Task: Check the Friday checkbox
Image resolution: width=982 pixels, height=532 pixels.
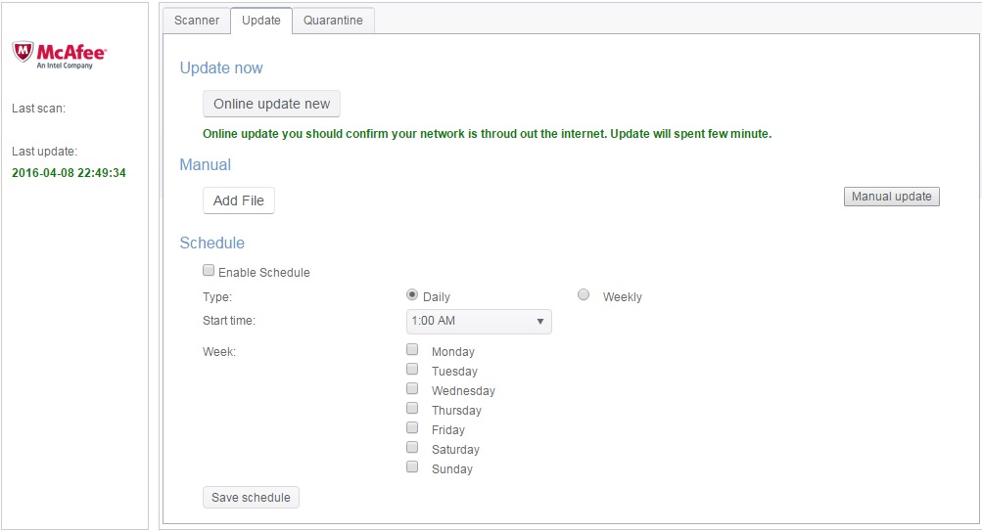Action: click(x=412, y=427)
